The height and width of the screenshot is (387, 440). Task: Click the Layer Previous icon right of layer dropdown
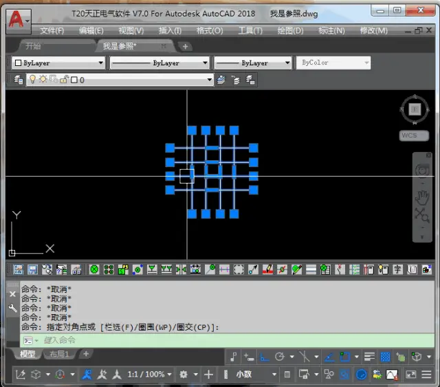point(236,80)
